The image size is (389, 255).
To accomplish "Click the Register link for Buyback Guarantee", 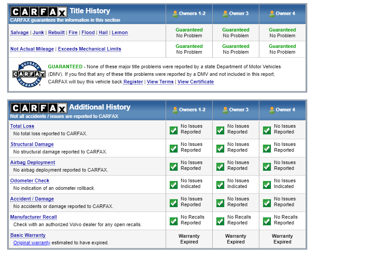I will tap(133, 82).
